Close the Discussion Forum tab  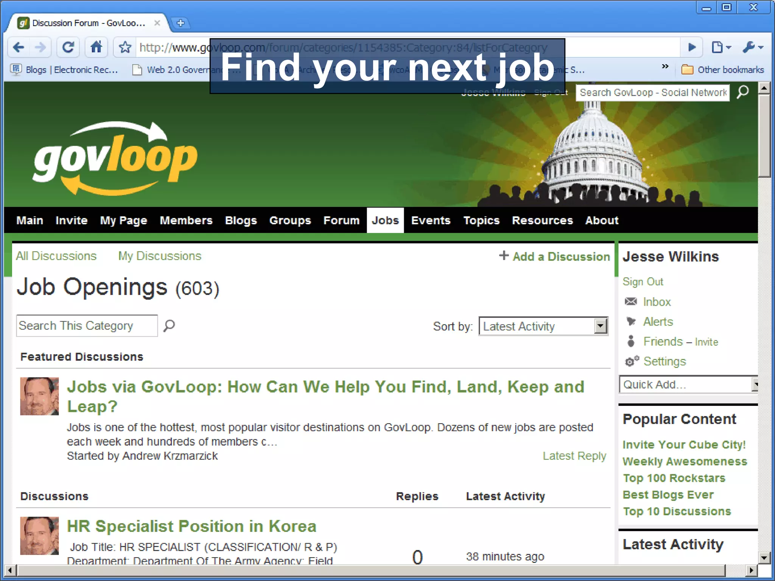click(x=157, y=23)
